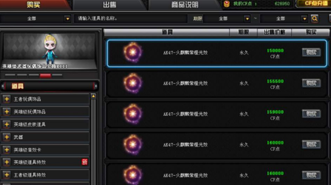Click plus icon beside 英雄级音效卡
Viewport: 331px width, 185px height.
7,150
